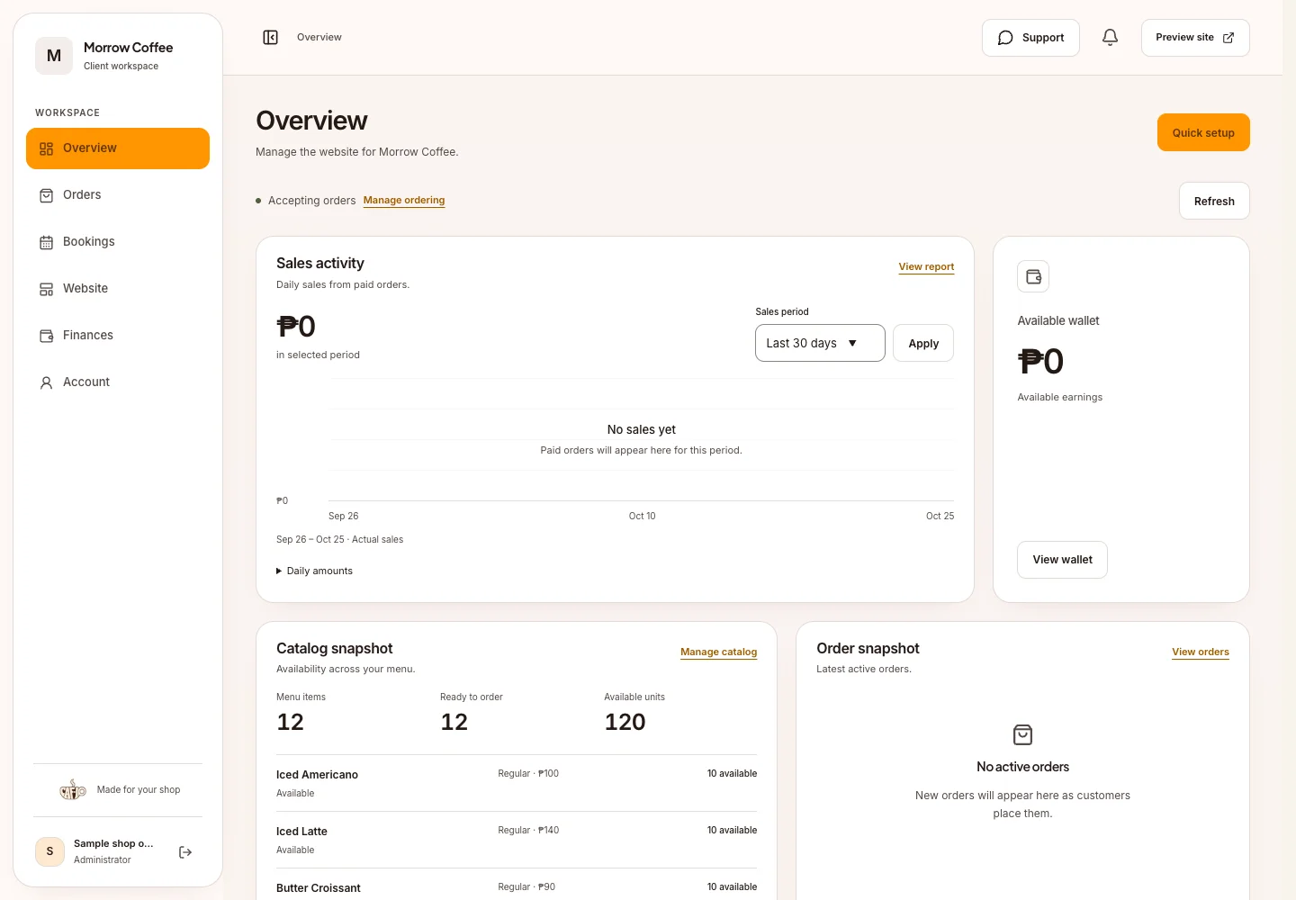1296x900 pixels.
Task: Open notifications bell
Action: coord(1110,37)
